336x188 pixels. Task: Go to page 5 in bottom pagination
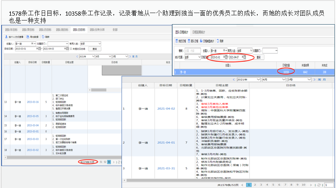[x=273, y=185]
